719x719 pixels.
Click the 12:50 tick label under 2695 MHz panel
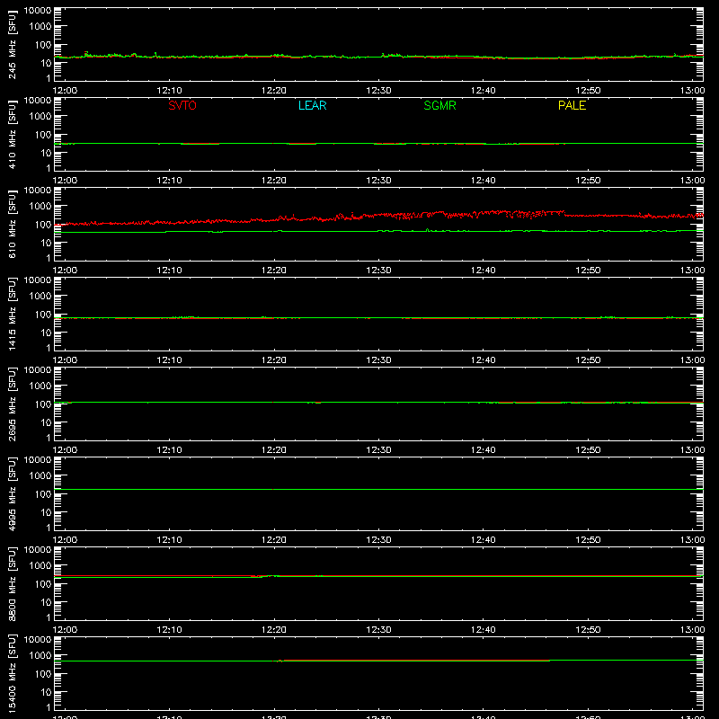pos(588,450)
